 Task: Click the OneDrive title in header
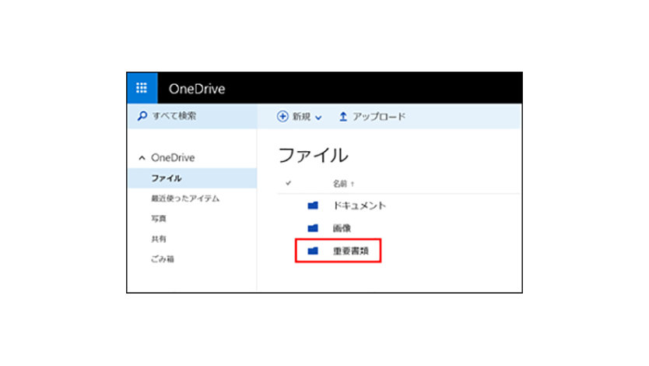click(x=197, y=89)
